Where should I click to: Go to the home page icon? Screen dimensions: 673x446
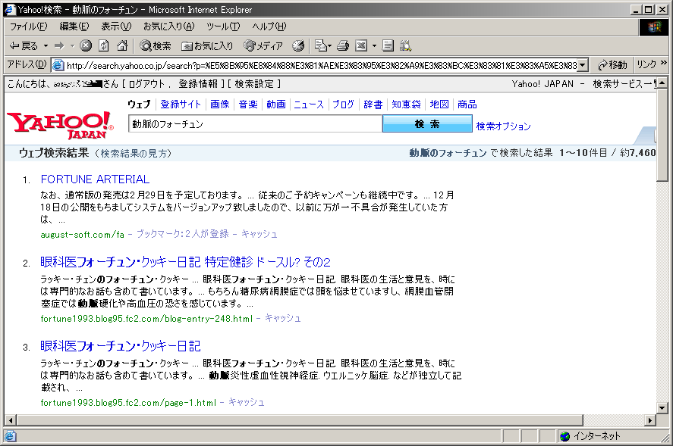click(122, 45)
